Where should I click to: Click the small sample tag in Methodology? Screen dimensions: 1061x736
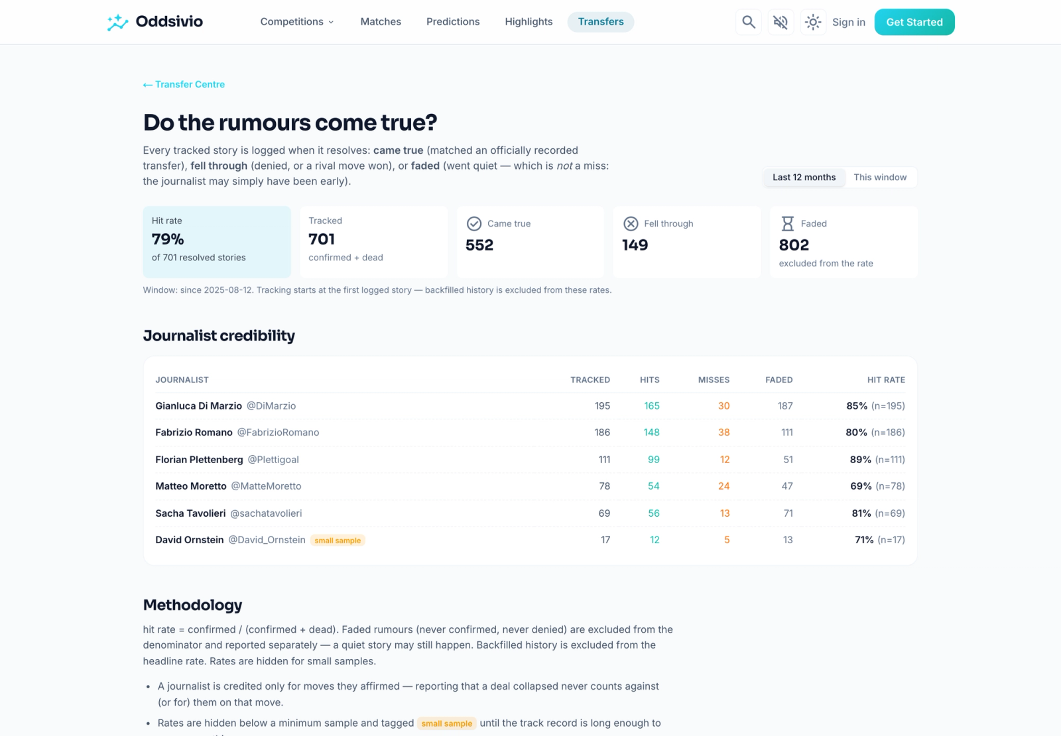click(x=447, y=723)
